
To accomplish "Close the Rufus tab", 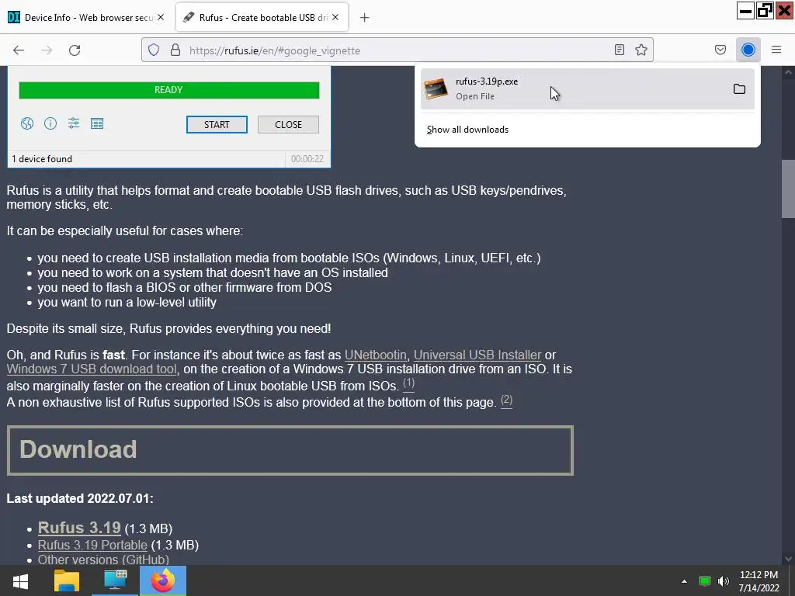I will pos(335,17).
